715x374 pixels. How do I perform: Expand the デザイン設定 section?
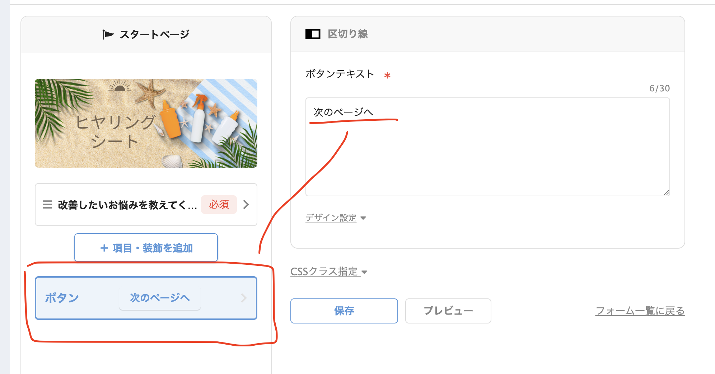[x=331, y=217]
